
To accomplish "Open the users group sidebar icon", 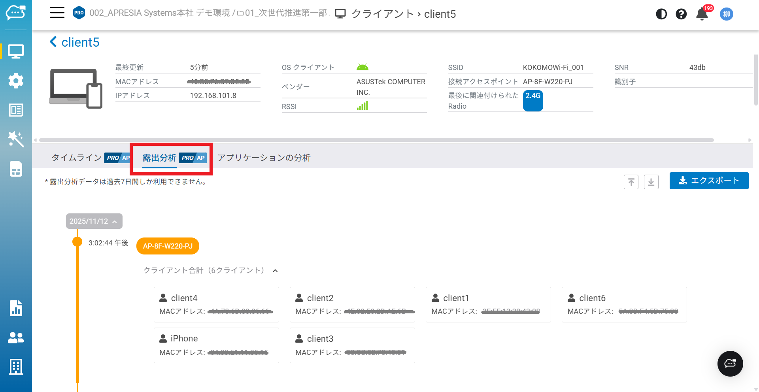I will click(x=16, y=337).
